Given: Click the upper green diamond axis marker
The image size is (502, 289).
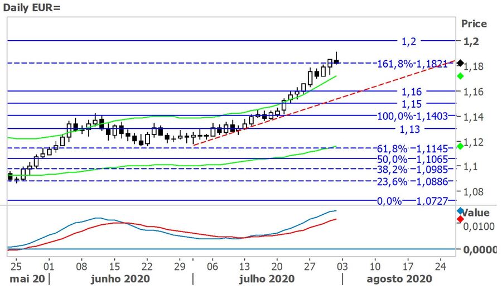Looking at the screenshot, I should point(460,76).
